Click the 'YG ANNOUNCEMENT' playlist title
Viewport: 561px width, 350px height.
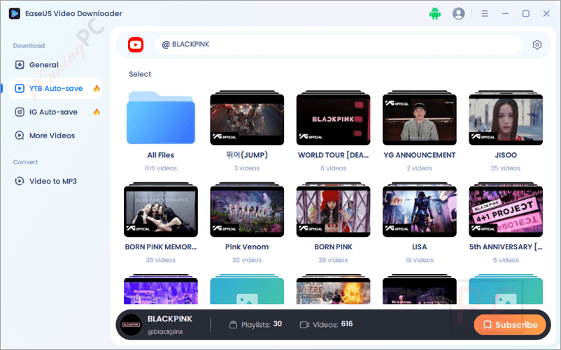click(419, 155)
